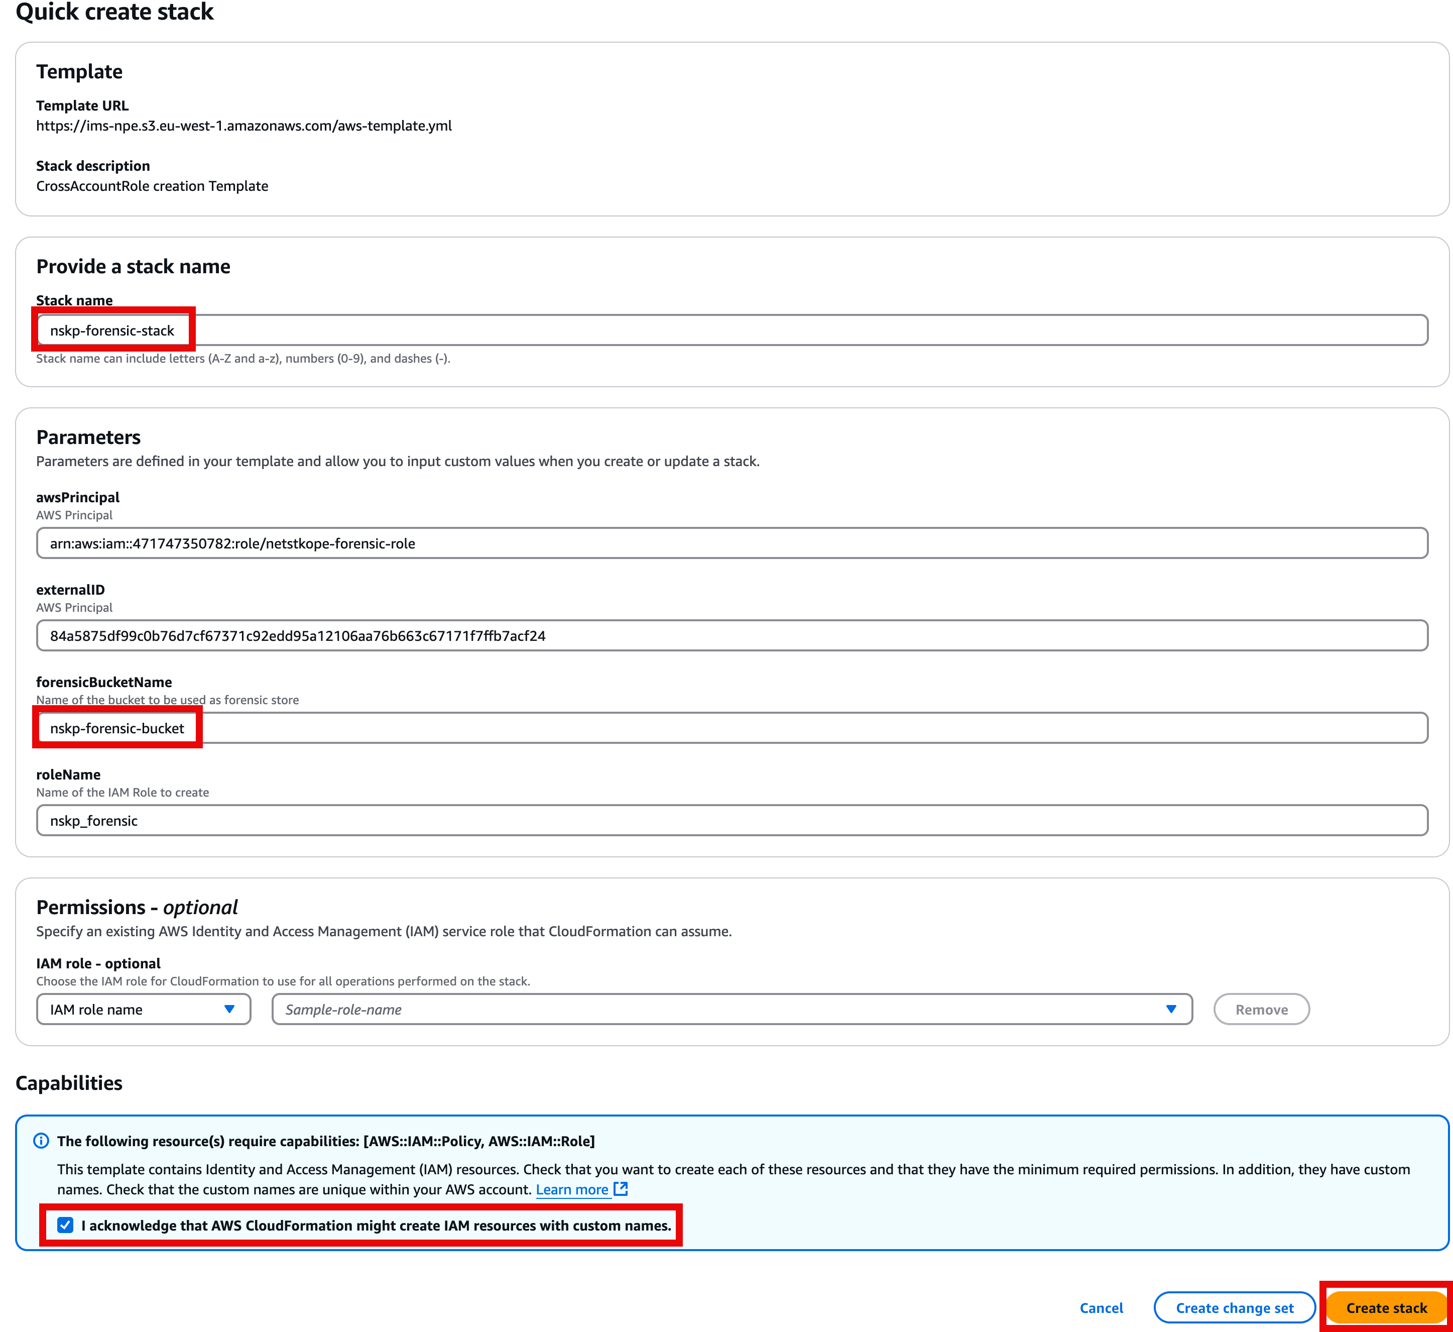
Task: Open the Sample-role-name combo box
Action: 732,1009
